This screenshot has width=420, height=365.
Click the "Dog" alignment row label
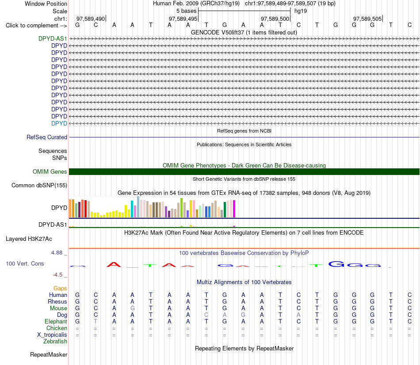point(62,315)
